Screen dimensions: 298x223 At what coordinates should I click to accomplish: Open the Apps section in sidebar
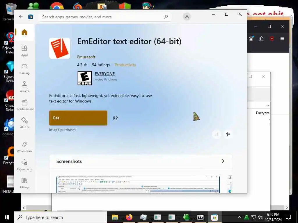click(x=24, y=51)
